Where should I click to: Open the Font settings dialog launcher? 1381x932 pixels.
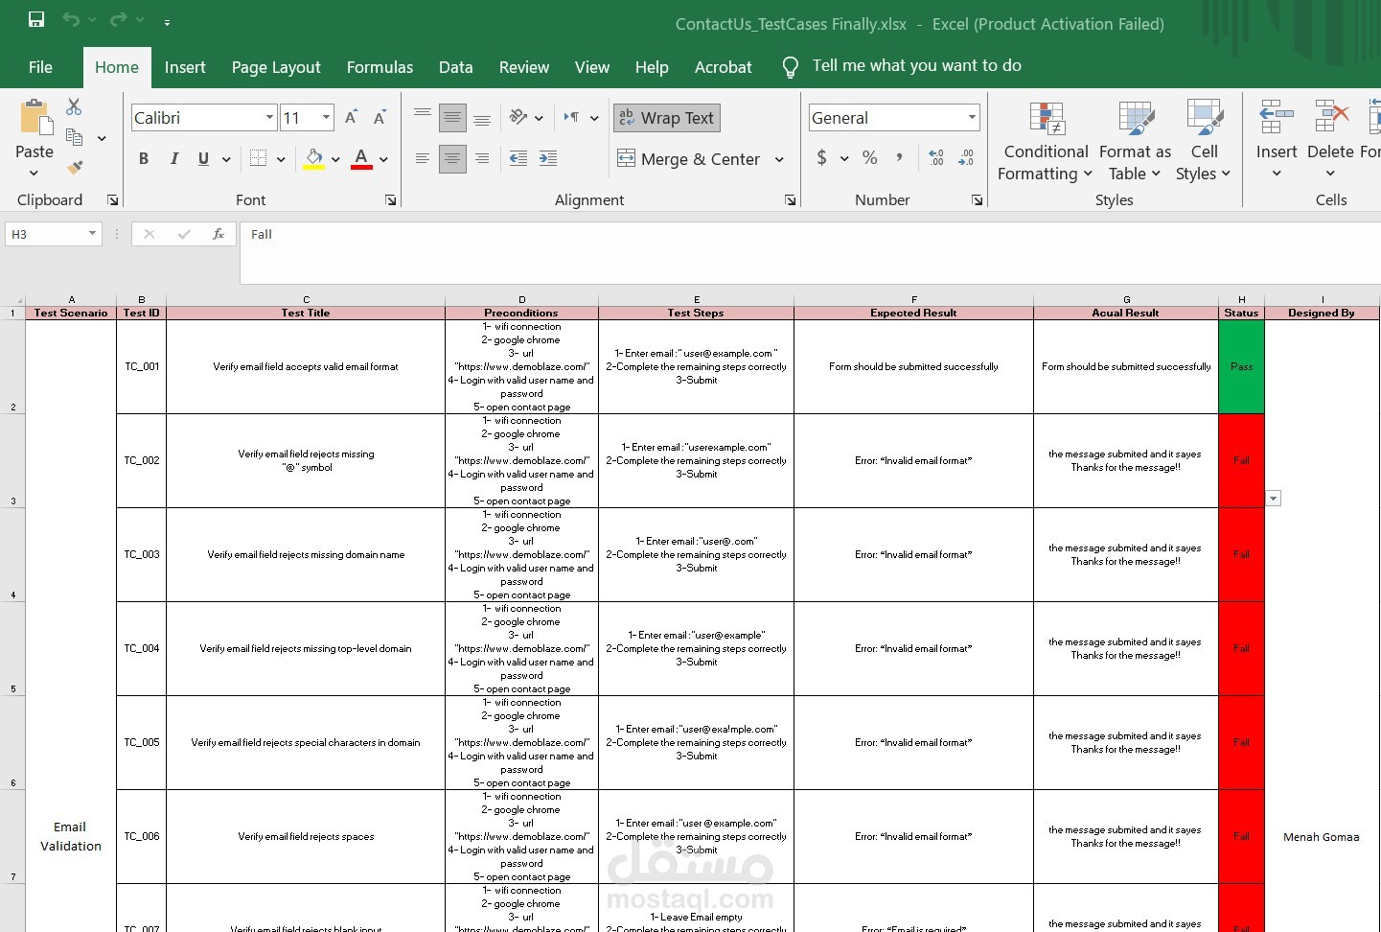point(391,200)
